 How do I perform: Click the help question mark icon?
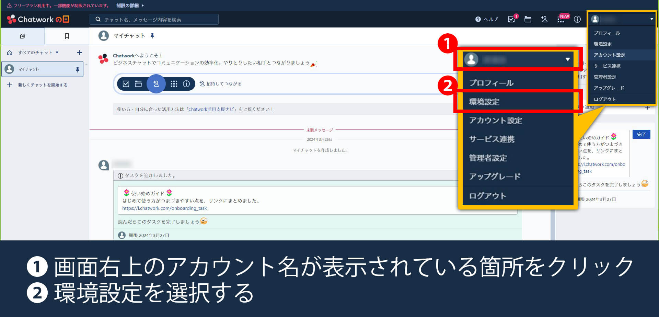click(x=478, y=19)
